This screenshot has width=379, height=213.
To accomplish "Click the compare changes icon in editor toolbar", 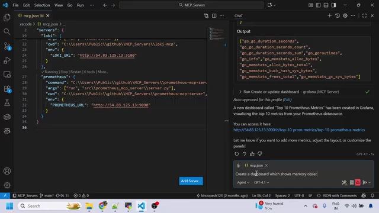I will click(x=206, y=16).
